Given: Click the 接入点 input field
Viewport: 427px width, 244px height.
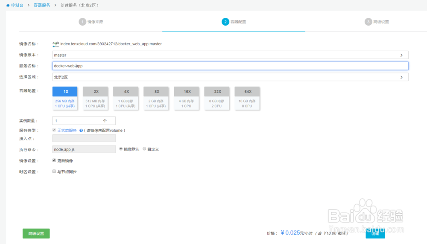Looking at the screenshot, I should (x=84, y=138).
